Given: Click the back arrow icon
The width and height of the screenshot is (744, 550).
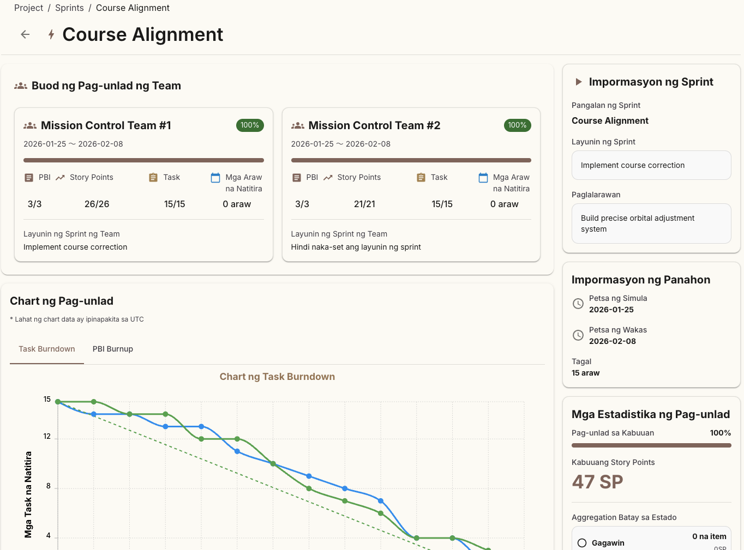Looking at the screenshot, I should coord(25,34).
